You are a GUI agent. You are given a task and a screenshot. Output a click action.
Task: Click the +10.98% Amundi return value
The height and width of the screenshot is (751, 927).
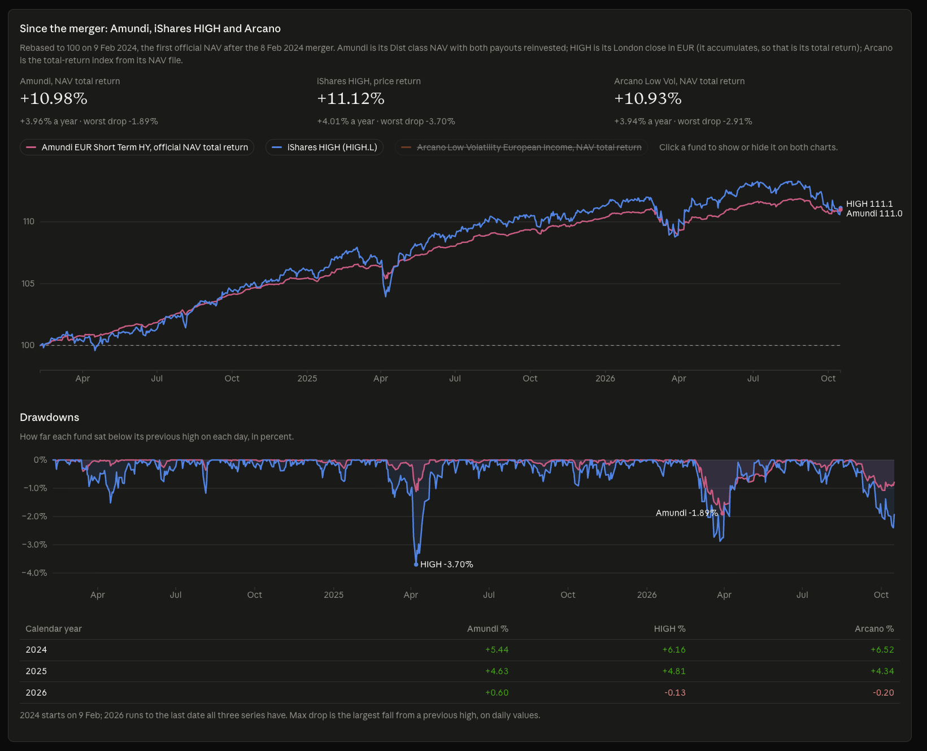pyautogui.click(x=54, y=99)
